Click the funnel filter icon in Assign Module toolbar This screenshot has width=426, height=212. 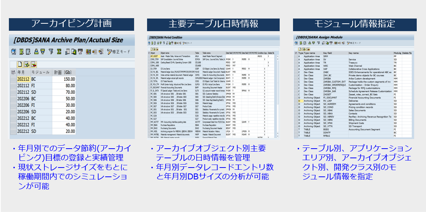click(319, 43)
